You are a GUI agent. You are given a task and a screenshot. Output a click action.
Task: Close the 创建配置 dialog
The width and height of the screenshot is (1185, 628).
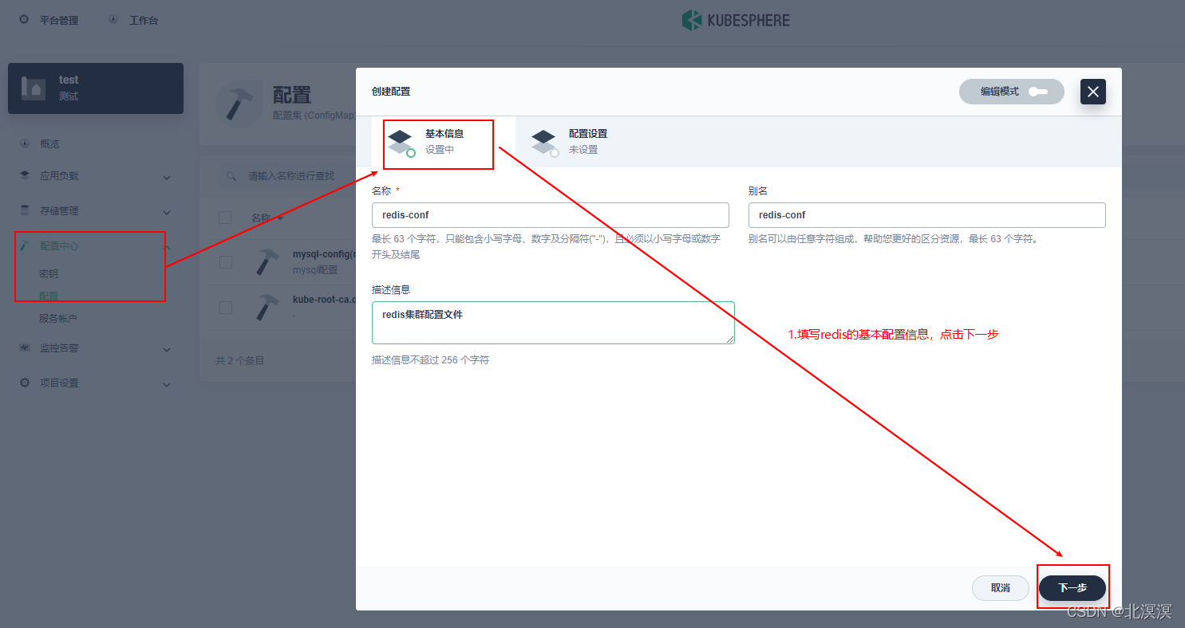[1093, 92]
